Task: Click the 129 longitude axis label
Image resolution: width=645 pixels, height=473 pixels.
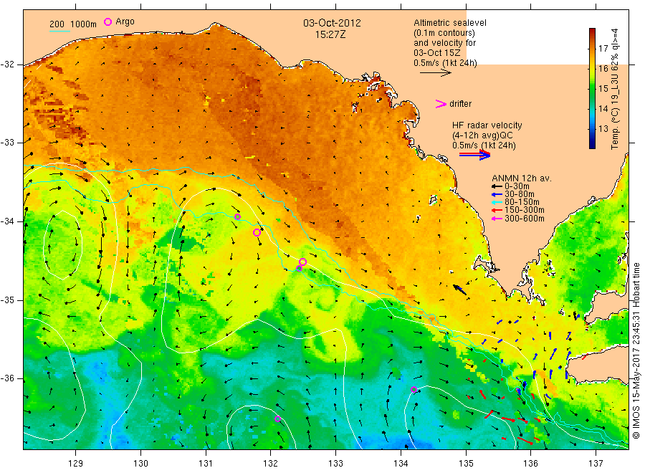Action: click(76, 464)
